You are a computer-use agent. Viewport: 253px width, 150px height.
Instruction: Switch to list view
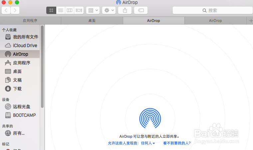point(61,10)
